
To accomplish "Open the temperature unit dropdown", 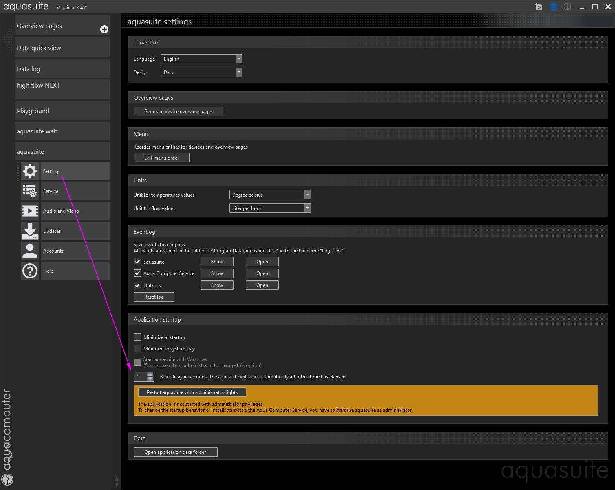I will [x=270, y=195].
